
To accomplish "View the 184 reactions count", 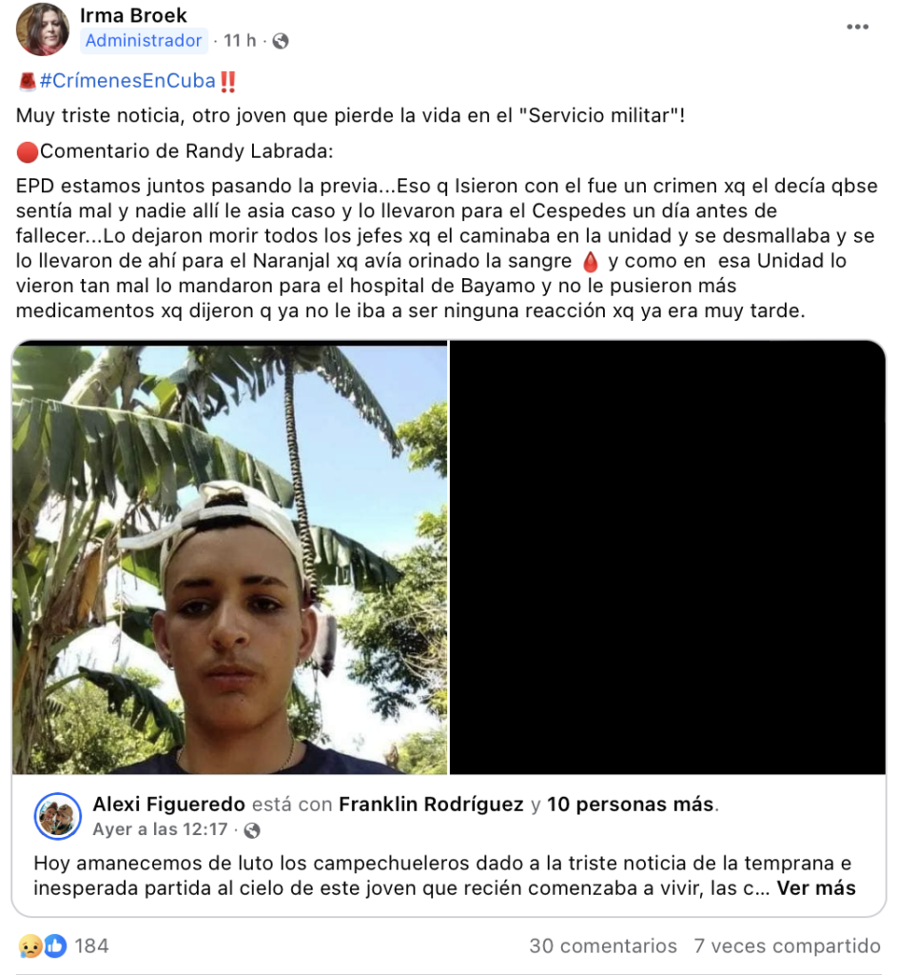I will (92, 946).
